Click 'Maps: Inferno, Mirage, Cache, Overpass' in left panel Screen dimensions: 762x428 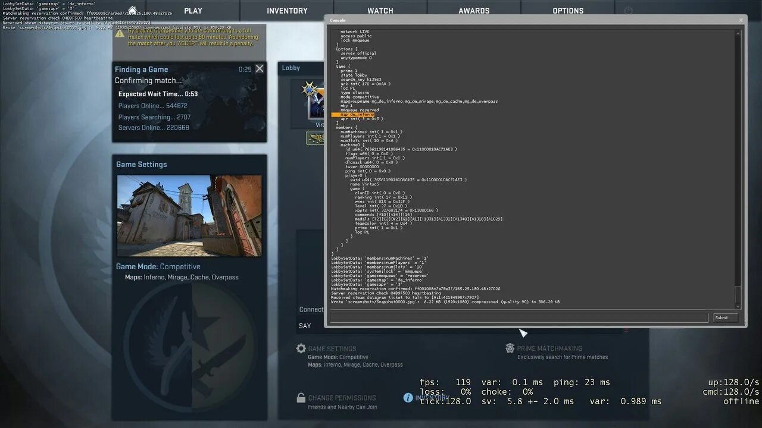point(182,278)
